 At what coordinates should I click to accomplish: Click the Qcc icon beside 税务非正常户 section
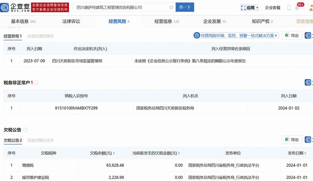(x=308, y=82)
